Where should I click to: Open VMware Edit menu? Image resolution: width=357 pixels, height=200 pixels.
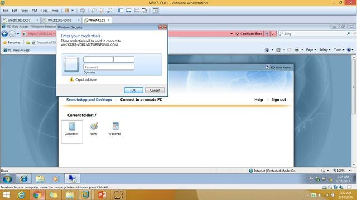(15, 11)
